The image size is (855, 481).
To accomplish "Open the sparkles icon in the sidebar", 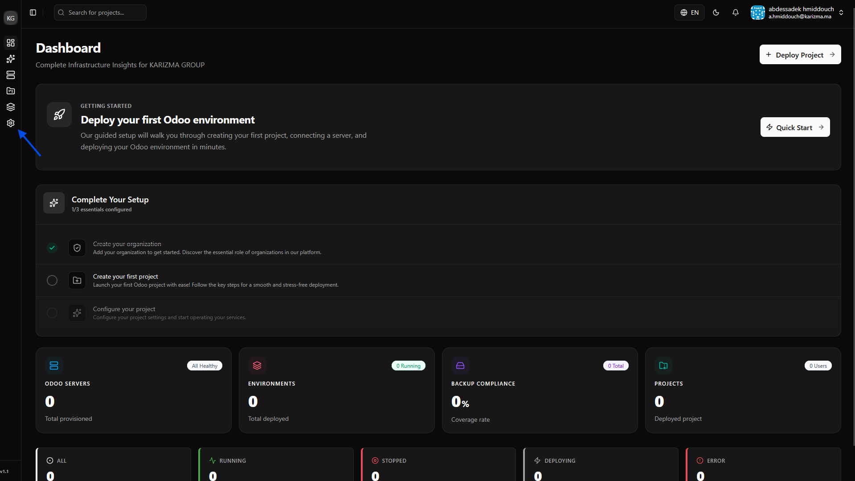I will tap(11, 59).
